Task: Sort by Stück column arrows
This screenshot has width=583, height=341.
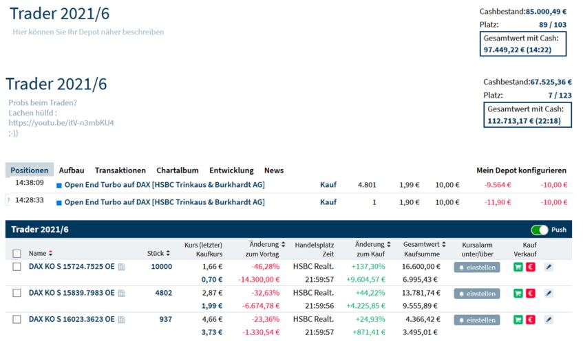Action: click(168, 254)
